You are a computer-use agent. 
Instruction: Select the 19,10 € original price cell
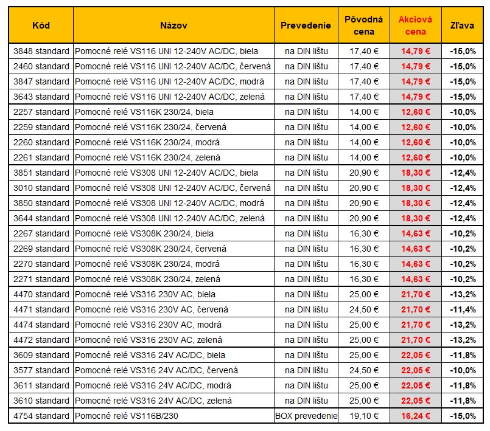coord(363,416)
